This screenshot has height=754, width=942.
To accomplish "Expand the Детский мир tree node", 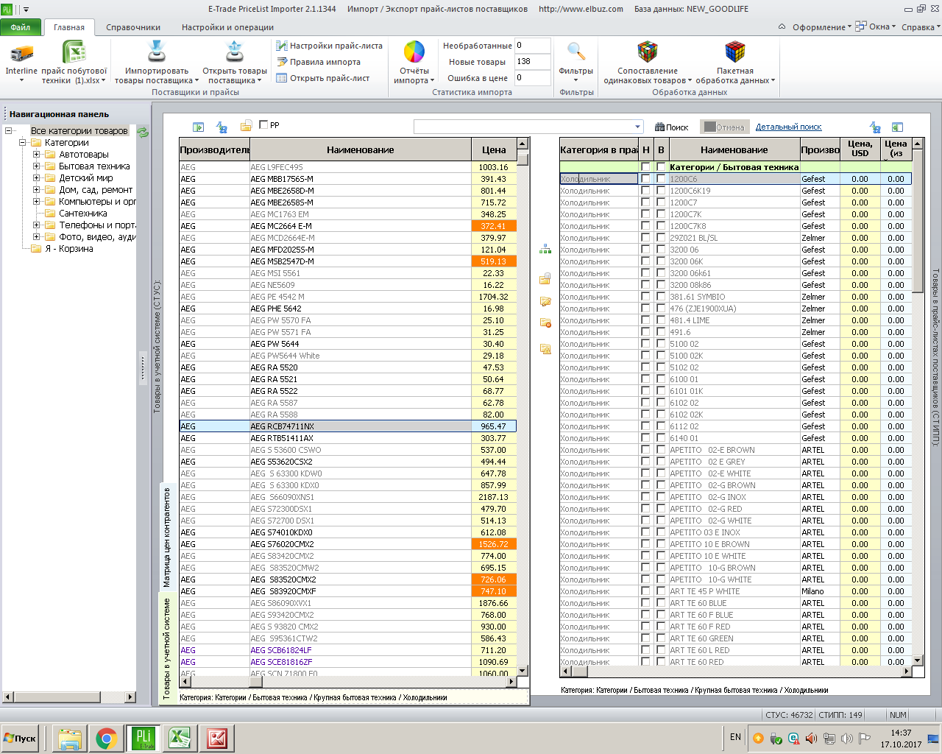I will 36,178.
